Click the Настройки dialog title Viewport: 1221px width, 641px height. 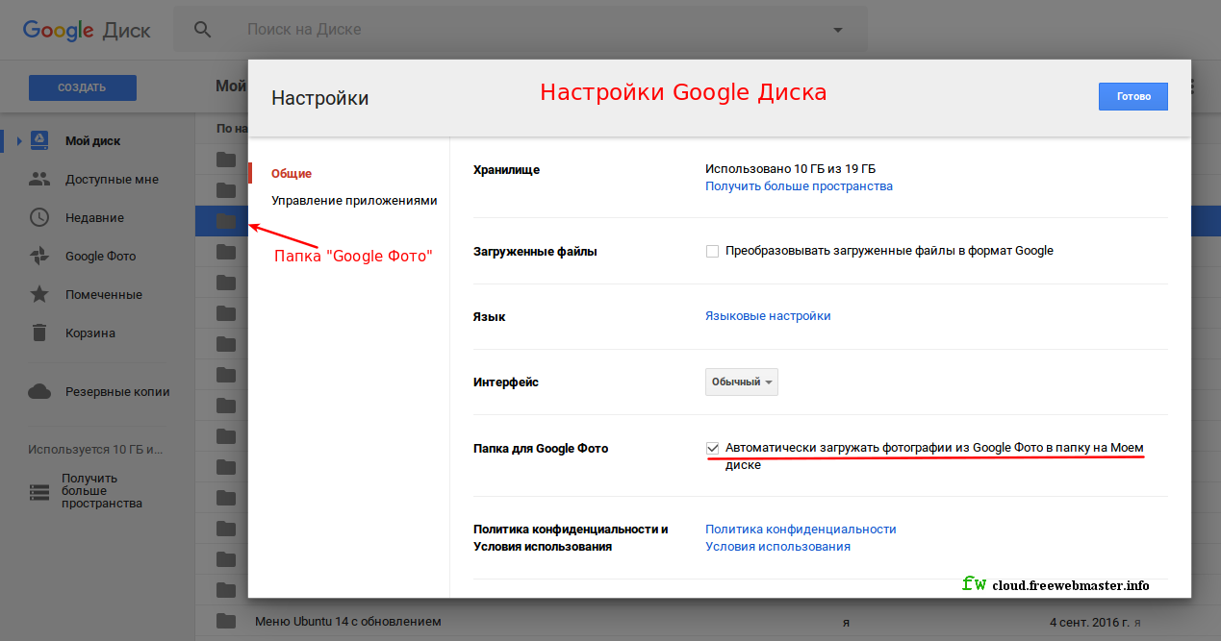(319, 98)
